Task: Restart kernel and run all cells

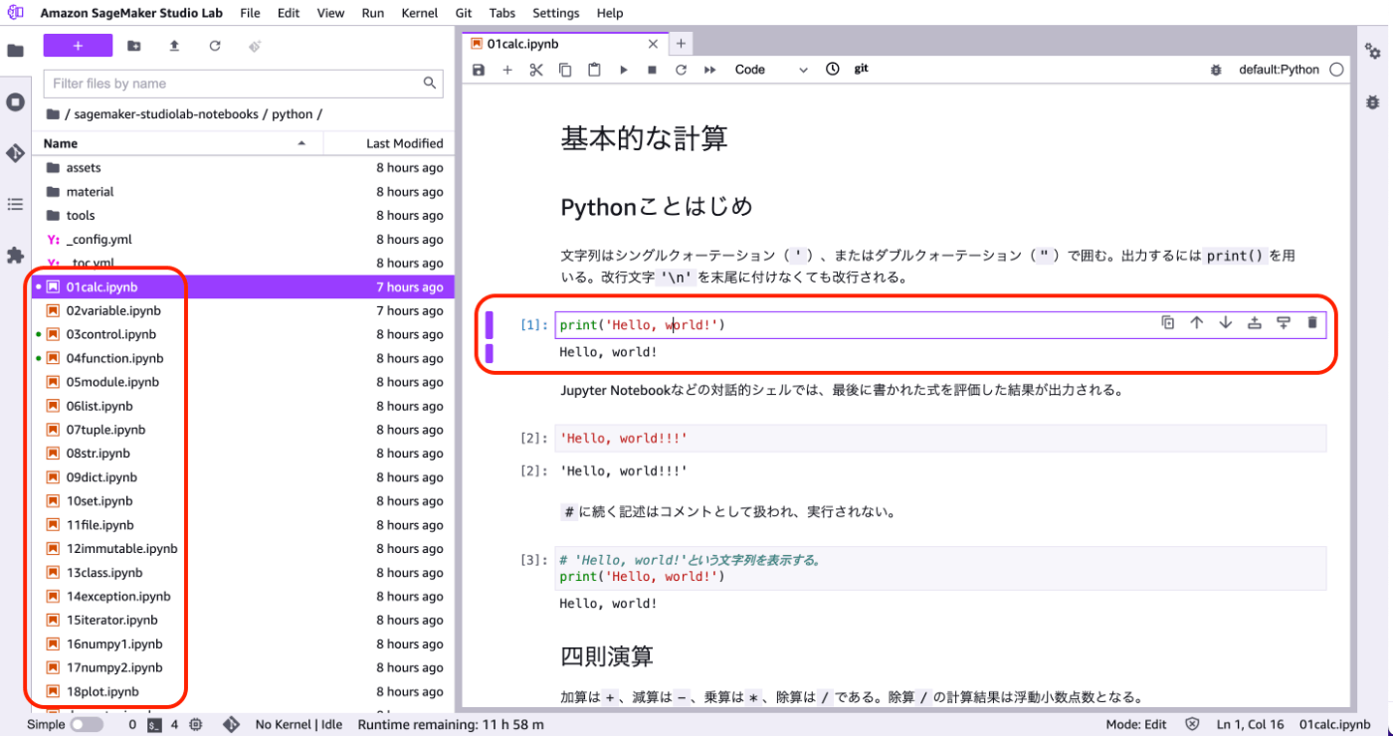Action: [710, 70]
